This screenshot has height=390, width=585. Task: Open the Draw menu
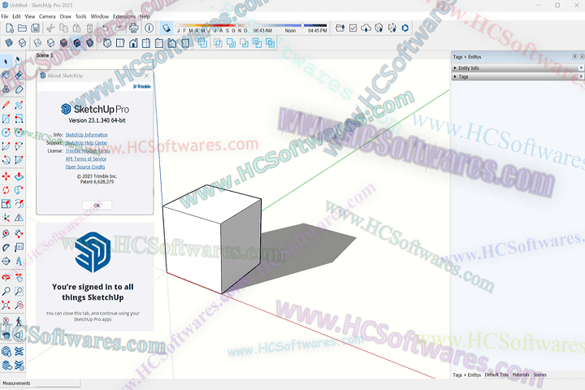(x=65, y=16)
